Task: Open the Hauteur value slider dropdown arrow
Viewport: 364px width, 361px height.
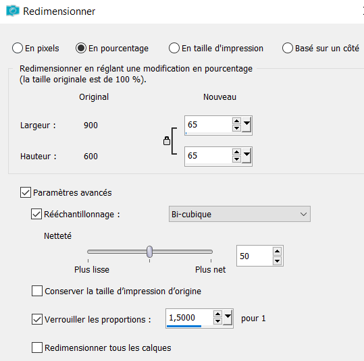Action: 246,156
